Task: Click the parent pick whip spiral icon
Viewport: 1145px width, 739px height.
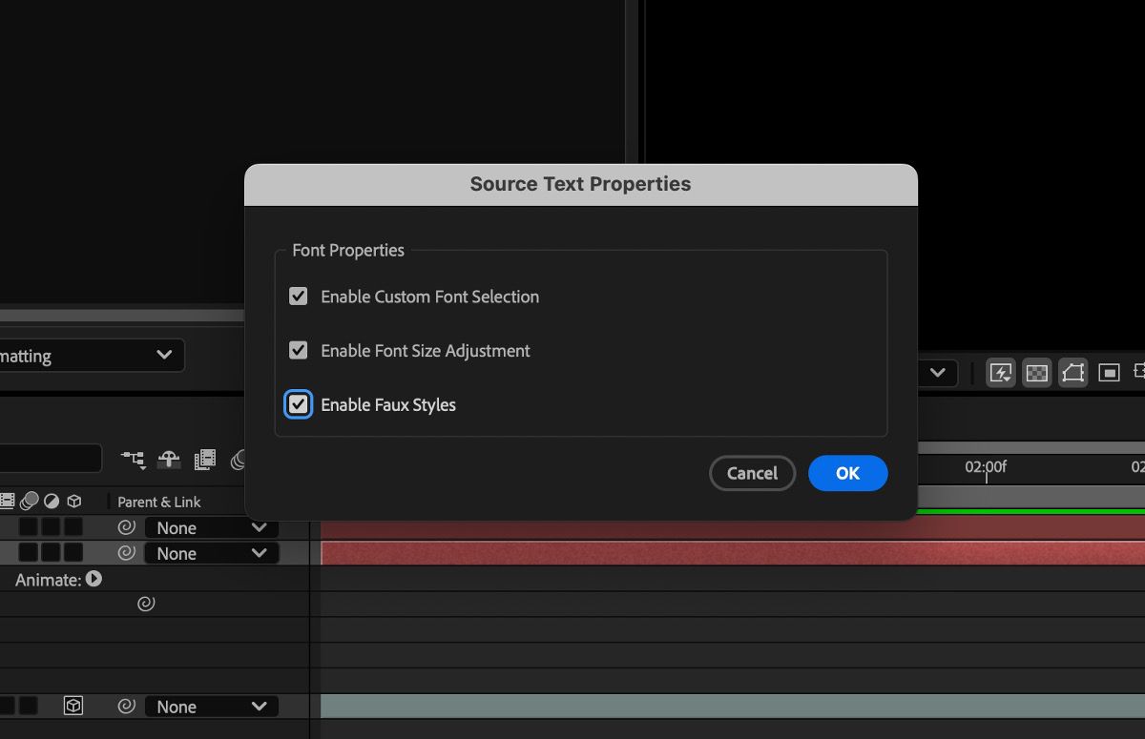Action: (x=127, y=527)
